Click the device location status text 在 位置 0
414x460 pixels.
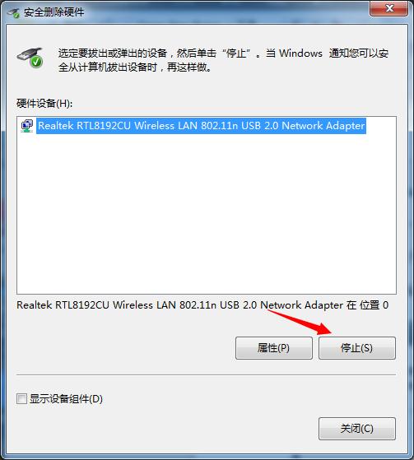(x=367, y=305)
